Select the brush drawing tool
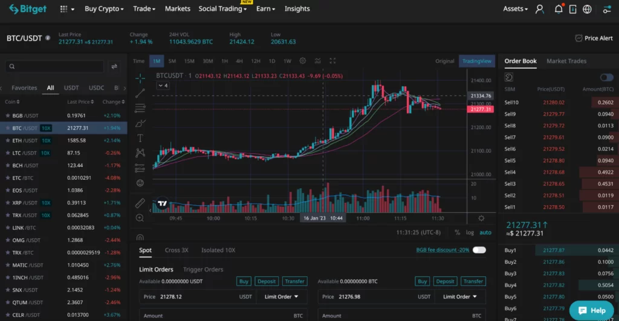 click(140, 123)
